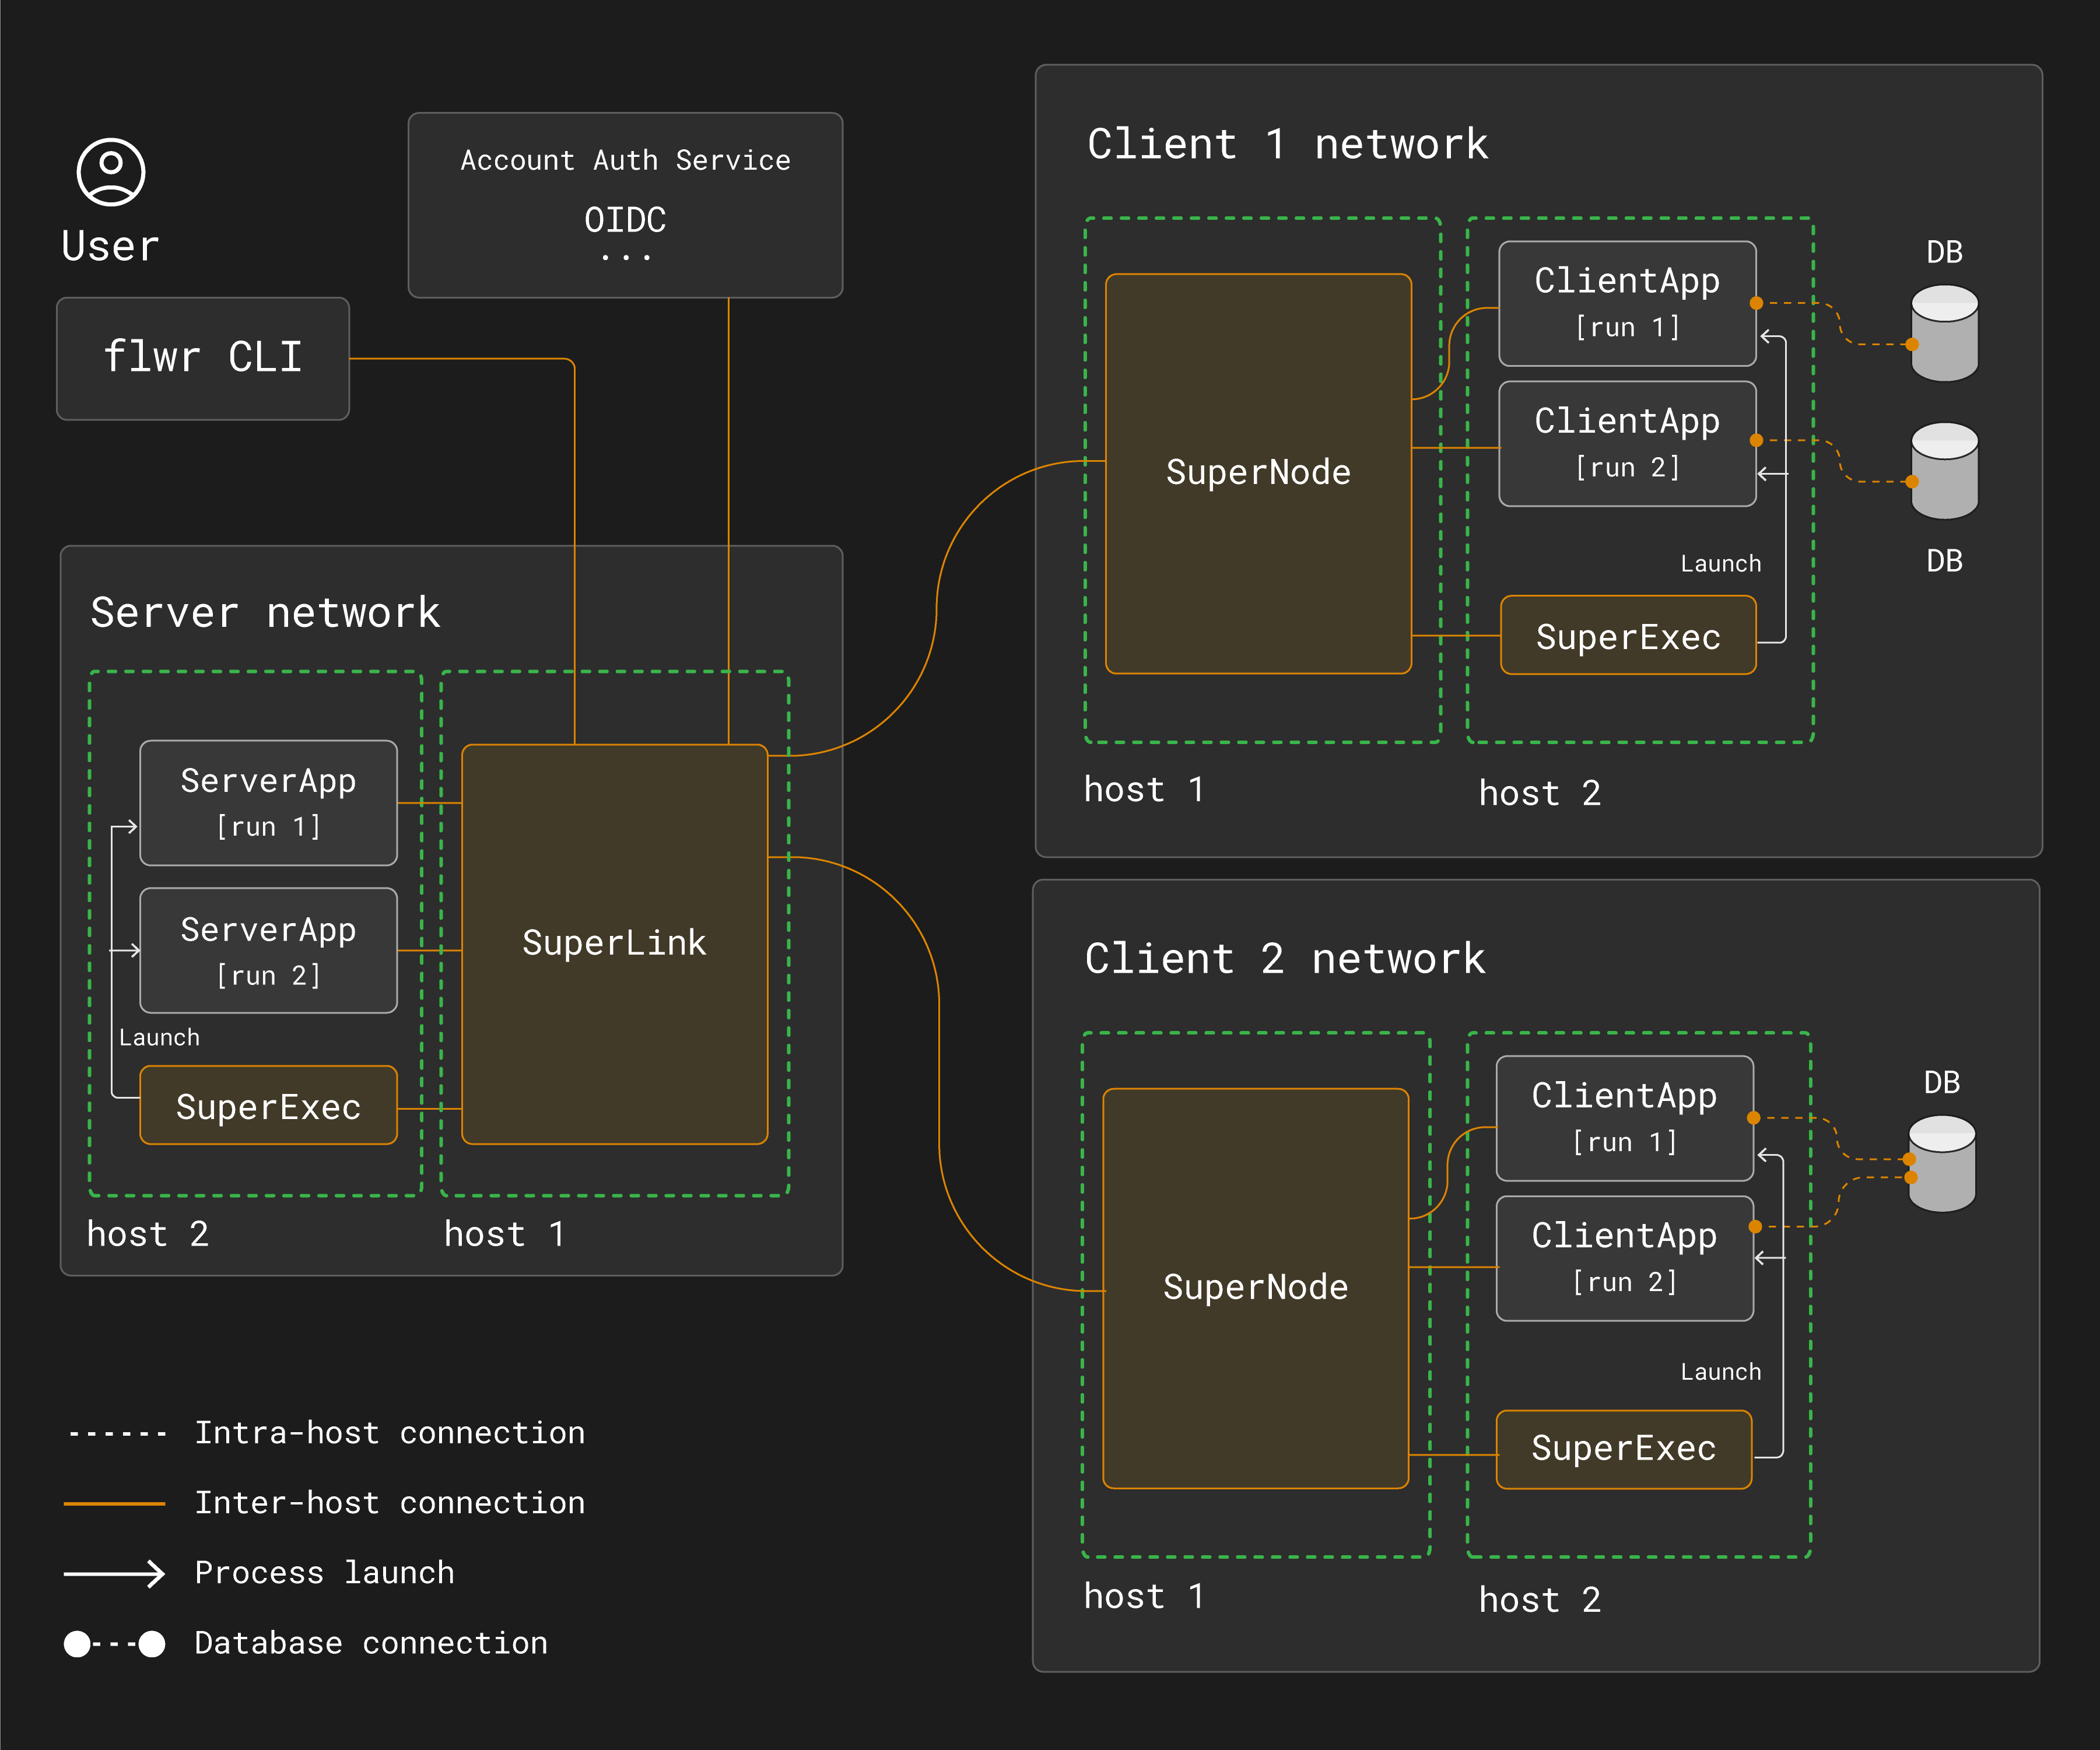
Task: Click the Database connection legend symbol
Action: point(114,1643)
